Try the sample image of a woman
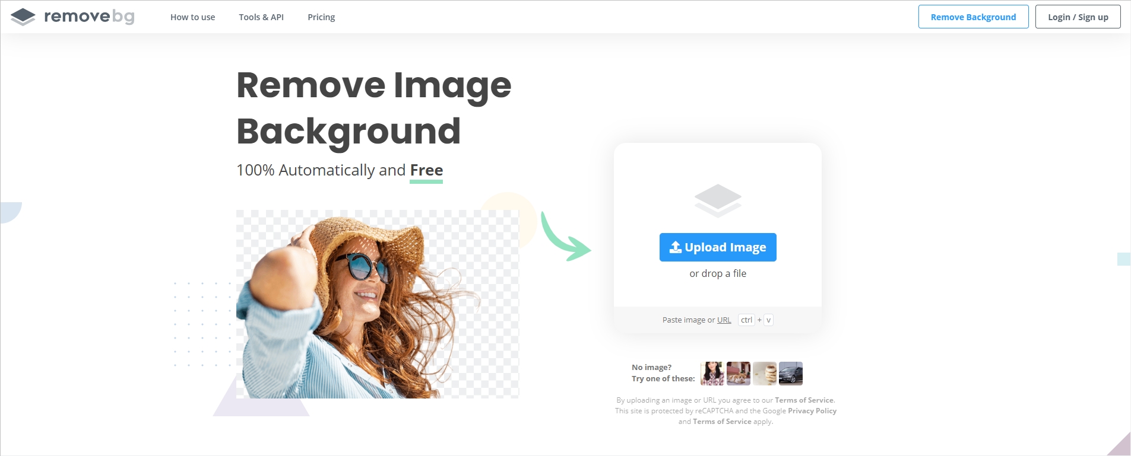 coord(712,374)
